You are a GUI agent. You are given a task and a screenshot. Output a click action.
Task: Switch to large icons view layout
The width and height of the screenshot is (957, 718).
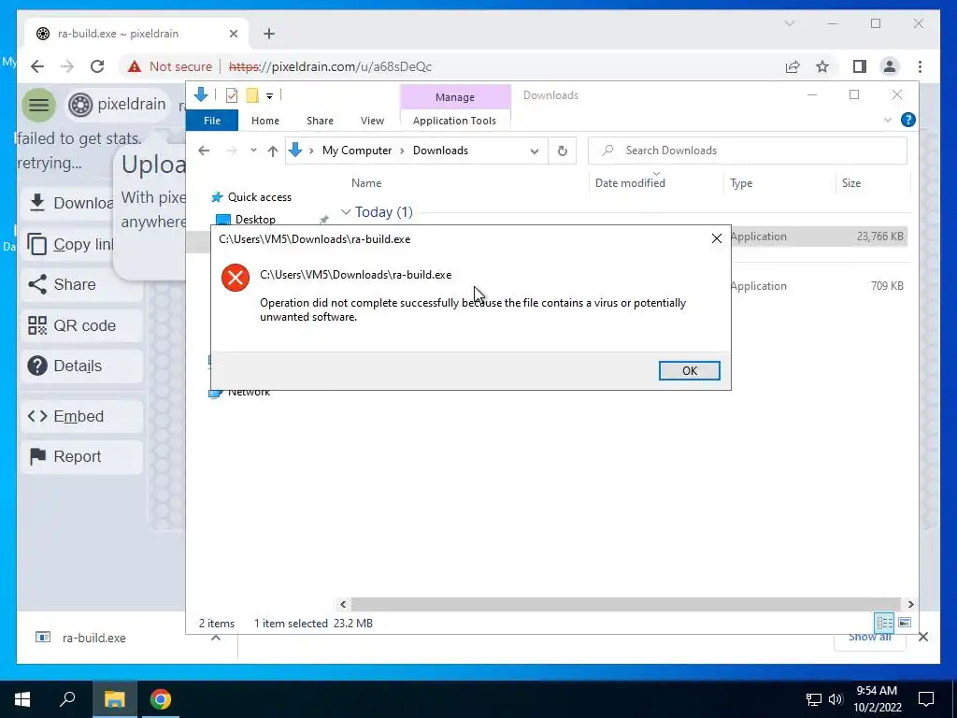pos(905,623)
